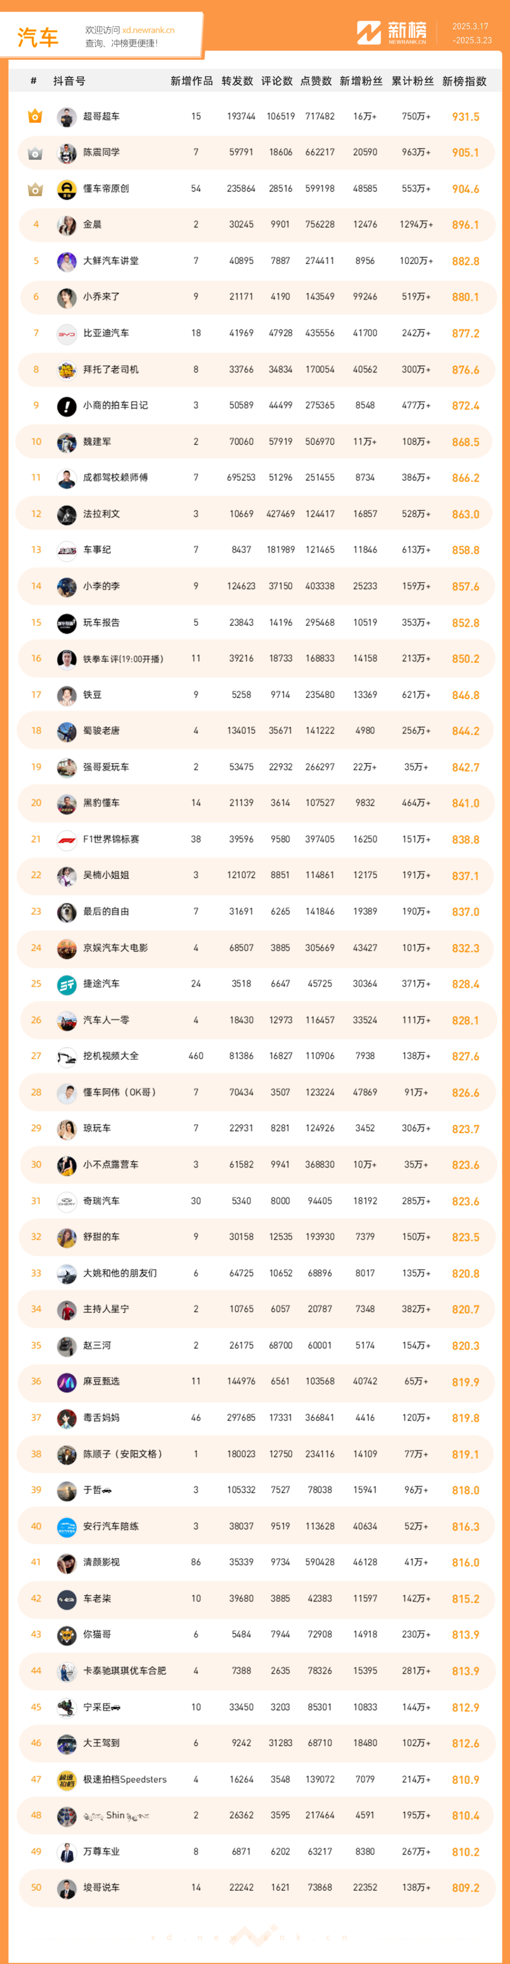
Task: Click the 奇瑞汽车 Chery logo avatar
Action: [x=67, y=1201]
